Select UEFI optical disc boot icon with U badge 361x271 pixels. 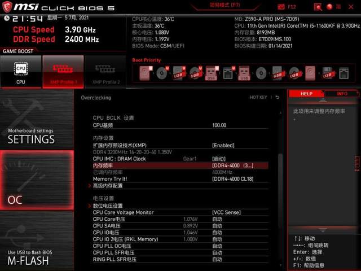tap(162, 73)
